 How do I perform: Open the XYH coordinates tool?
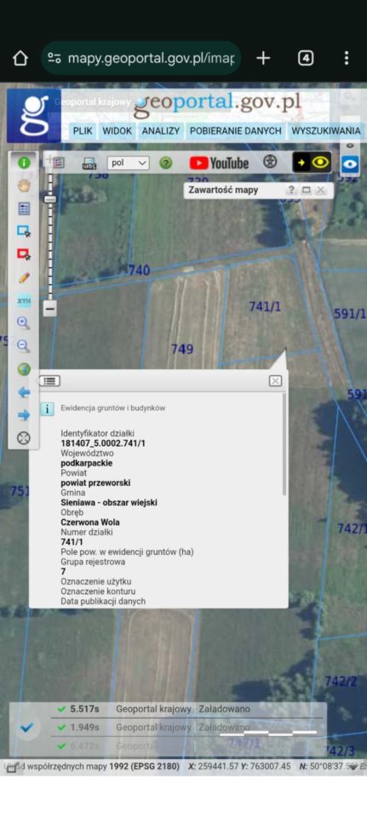24,300
